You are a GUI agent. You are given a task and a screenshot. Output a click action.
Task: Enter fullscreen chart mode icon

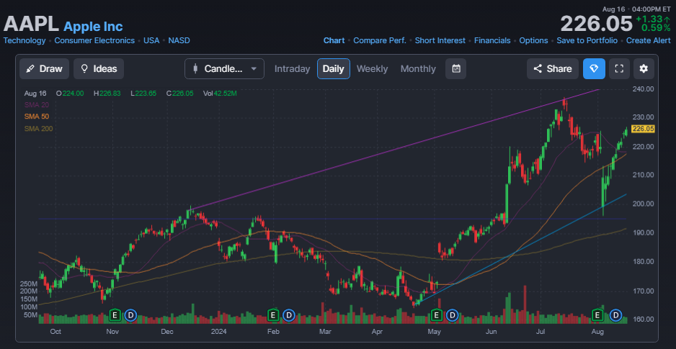pyautogui.click(x=620, y=69)
